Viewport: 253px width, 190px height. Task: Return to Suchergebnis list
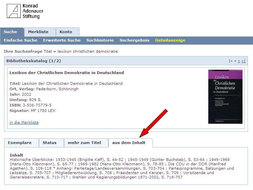[134, 40]
